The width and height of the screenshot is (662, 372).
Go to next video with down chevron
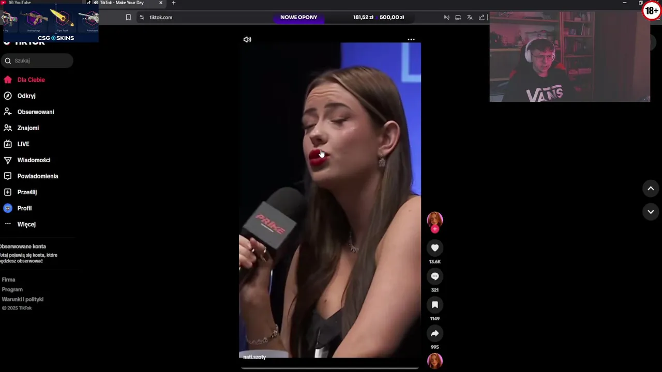pos(651,212)
